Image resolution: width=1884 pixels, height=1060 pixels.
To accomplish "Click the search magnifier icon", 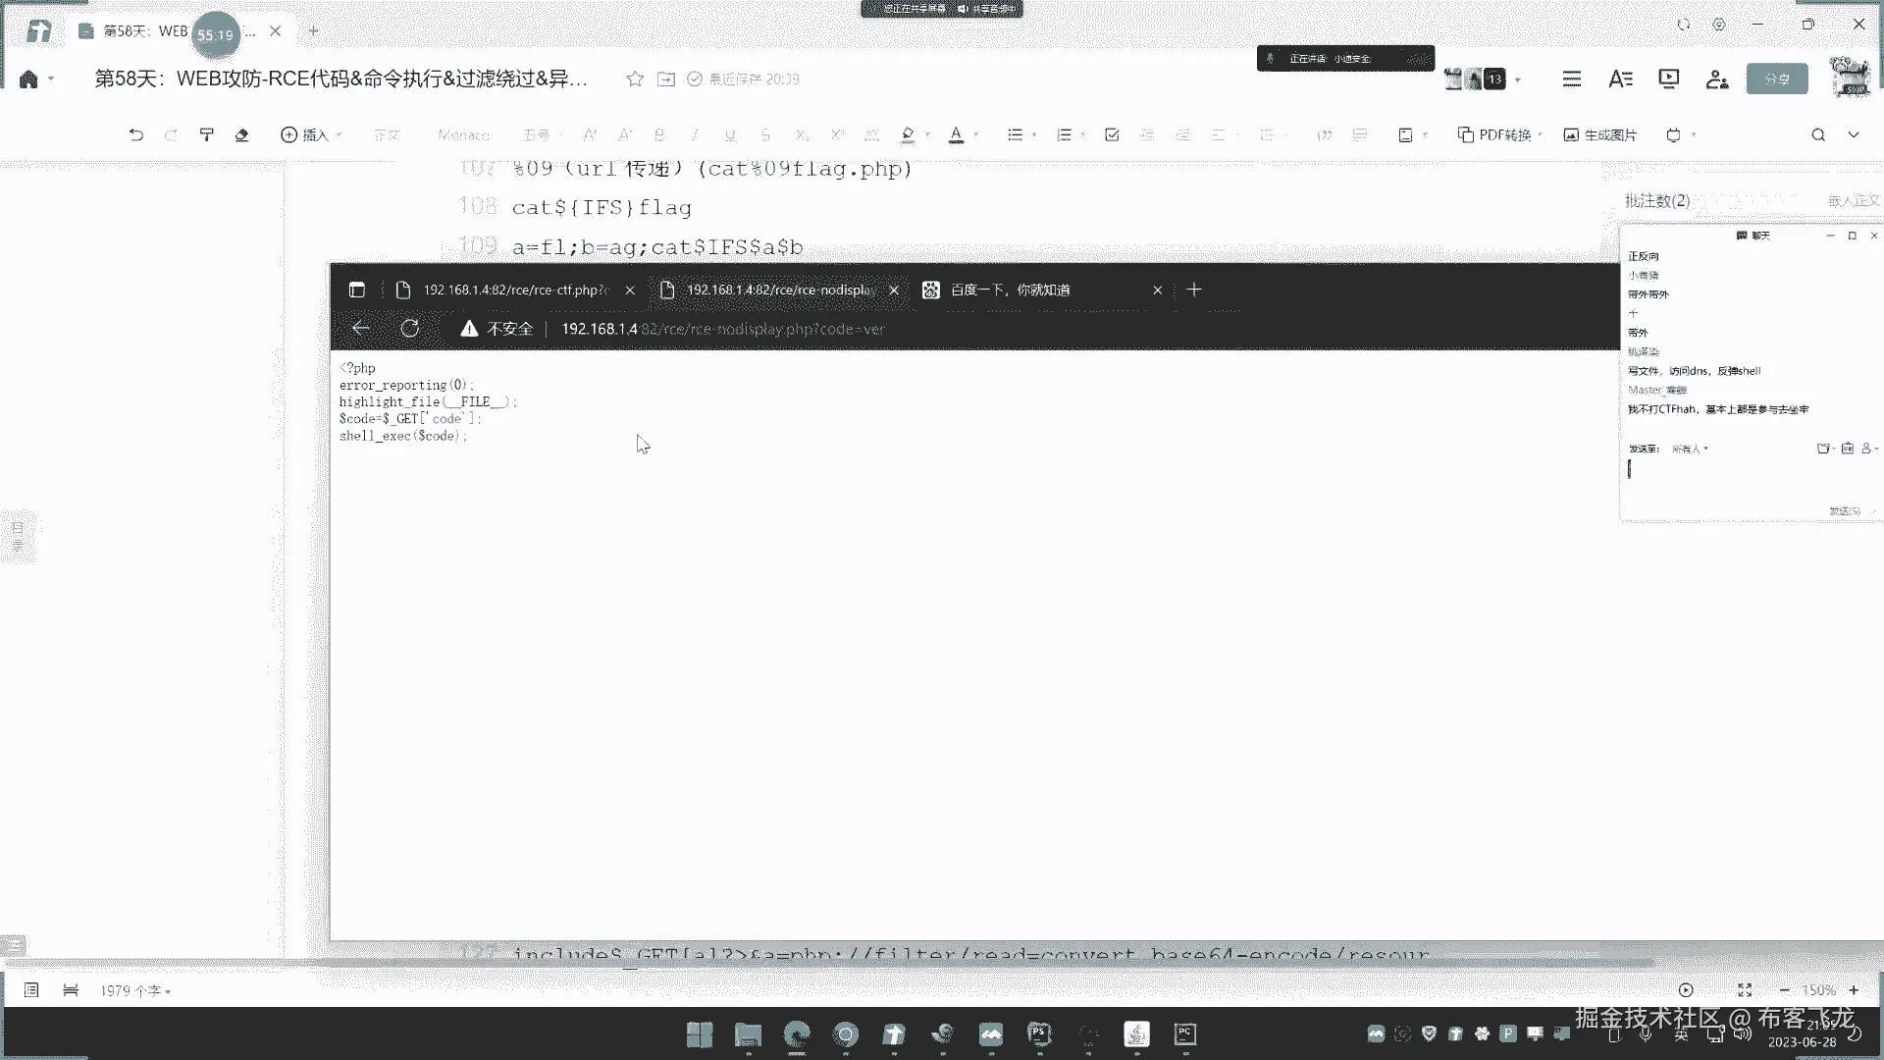I will click(x=1817, y=134).
